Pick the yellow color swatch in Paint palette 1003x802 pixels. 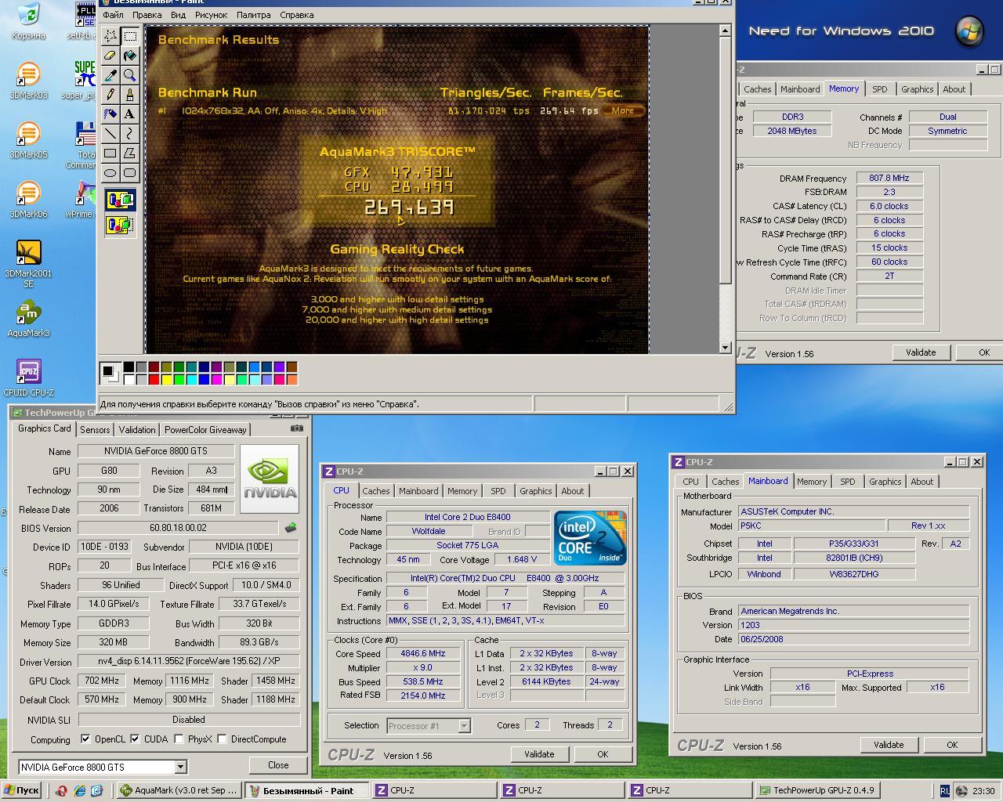click(166, 379)
